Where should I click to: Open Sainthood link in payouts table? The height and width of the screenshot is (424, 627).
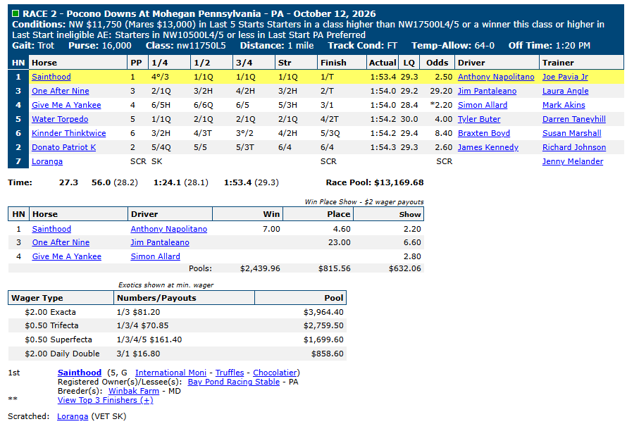51,229
